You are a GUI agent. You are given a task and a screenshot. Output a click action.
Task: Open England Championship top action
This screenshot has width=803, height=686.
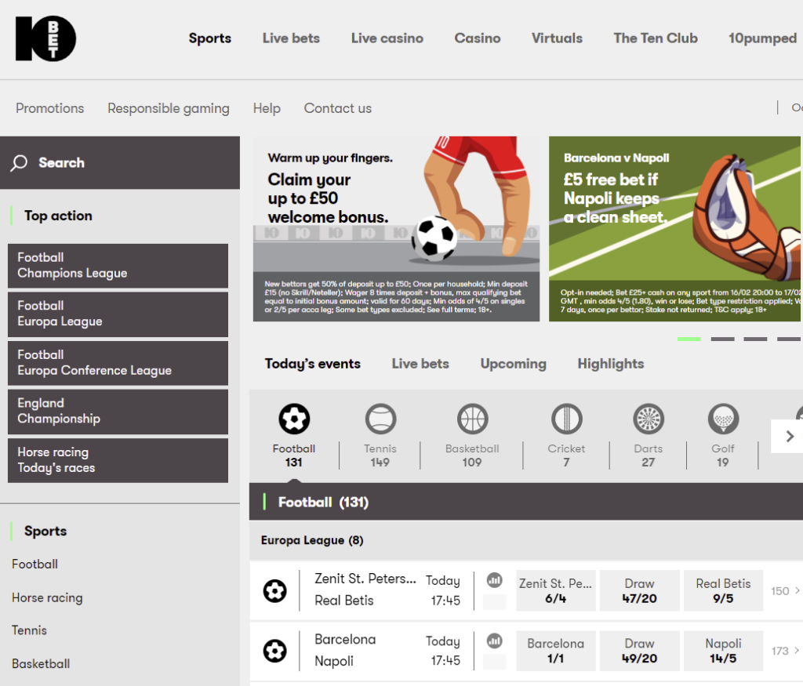click(118, 412)
